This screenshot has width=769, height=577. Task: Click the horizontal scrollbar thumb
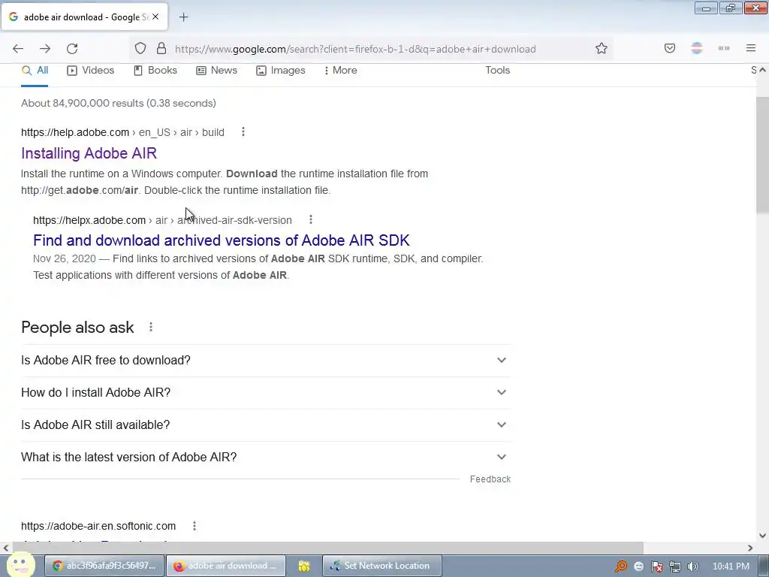tap(327, 548)
